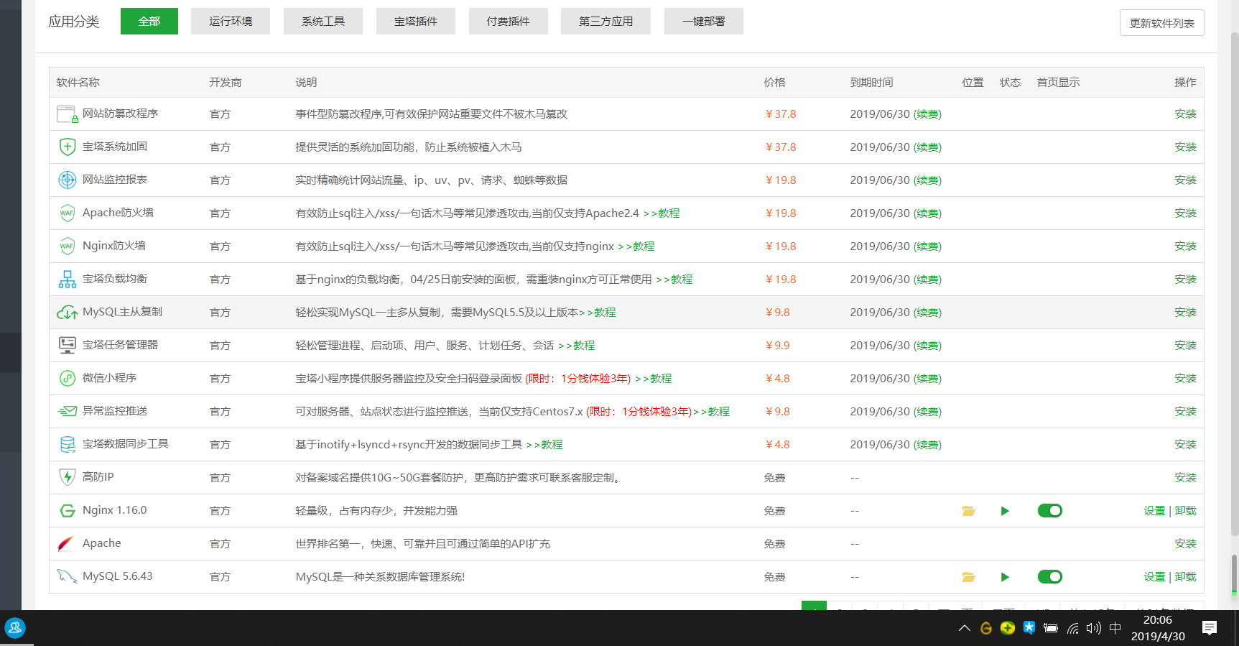Viewport: 1239px width, 646px height.
Task: Click the 中 input method indicator
Action: click(1115, 628)
